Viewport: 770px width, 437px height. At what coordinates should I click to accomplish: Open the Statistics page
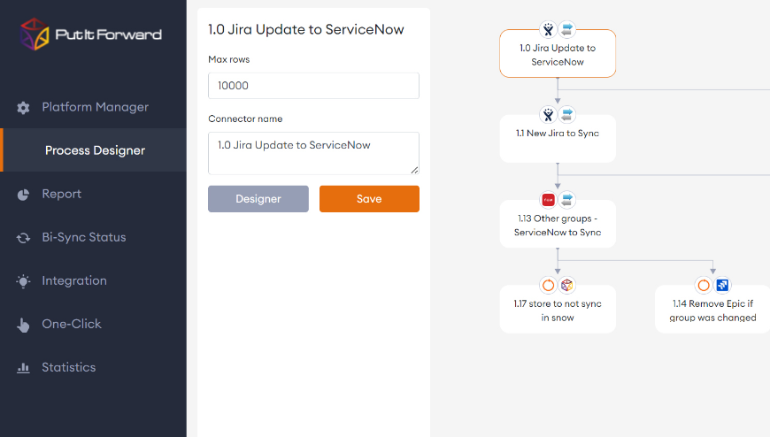[68, 367]
